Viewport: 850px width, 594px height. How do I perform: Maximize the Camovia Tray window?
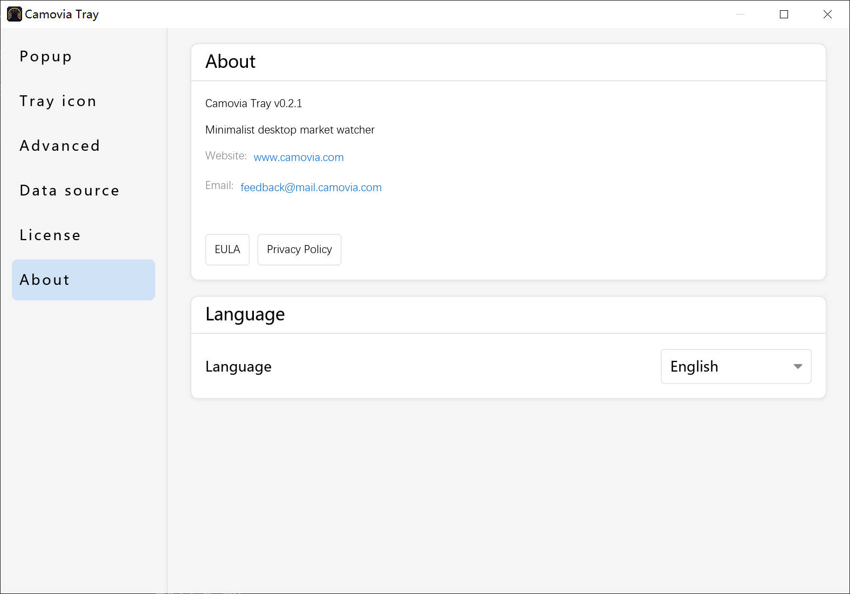pos(784,15)
